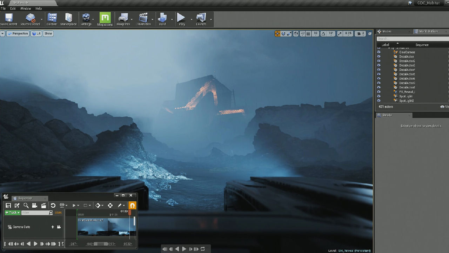This screenshot has width=449, height=253.
Task: Click Sequencer magnifier find icon
Action: (26, 206)
